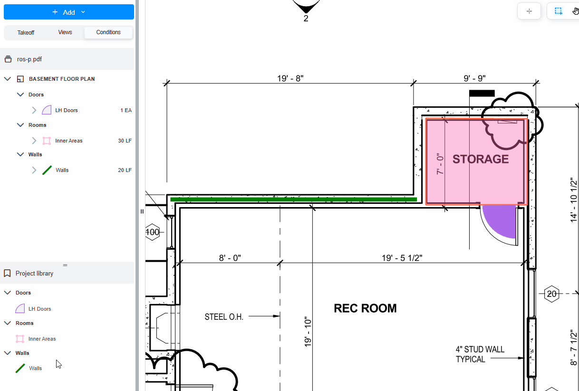Click the Inner Areas icon in takeoff tree
This screenshot has width=579, height=391.
click(47, 141)
